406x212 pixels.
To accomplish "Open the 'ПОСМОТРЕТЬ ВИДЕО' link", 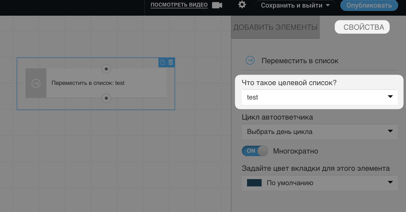I will pyautogui.click(x=179, y=5).
